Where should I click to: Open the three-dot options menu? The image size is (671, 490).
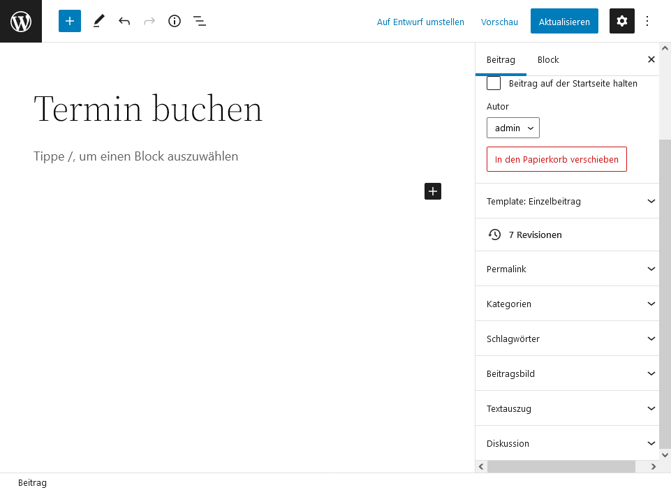(x=647, y=21)
